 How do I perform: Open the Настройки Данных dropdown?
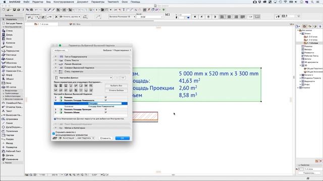click(83, 78)
